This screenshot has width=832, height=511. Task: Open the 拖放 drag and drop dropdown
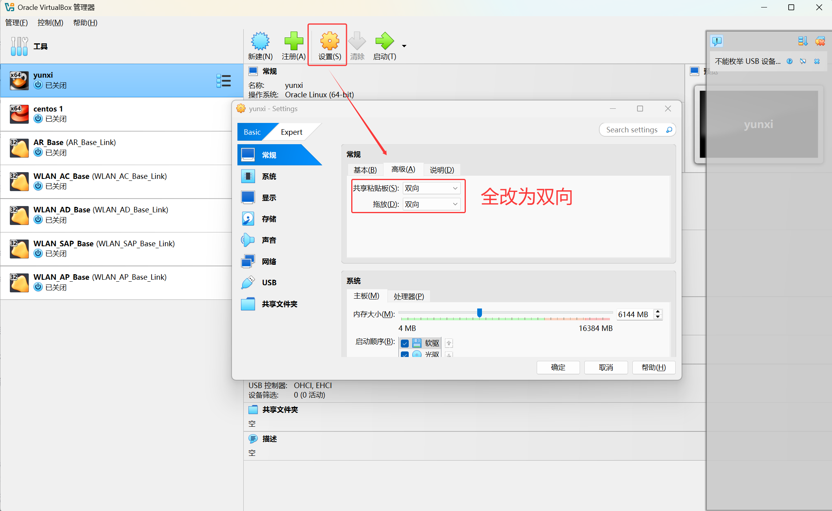(432, 204)
